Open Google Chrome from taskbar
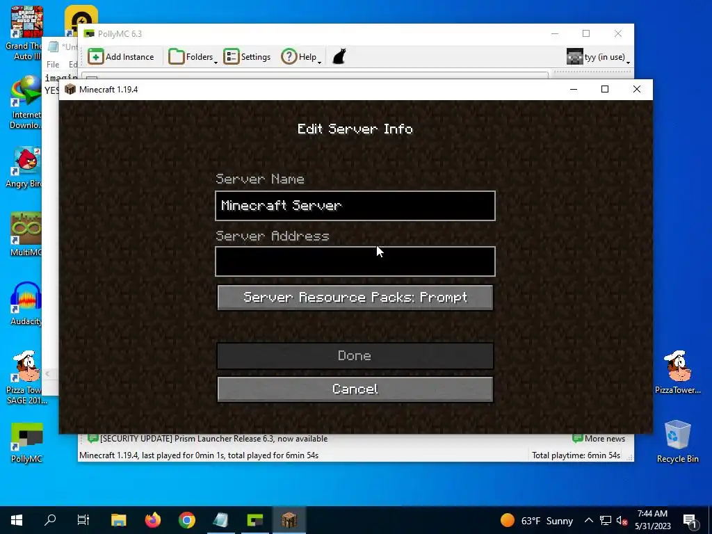Viewport: 712px width, 534px height. click(186, 520)
